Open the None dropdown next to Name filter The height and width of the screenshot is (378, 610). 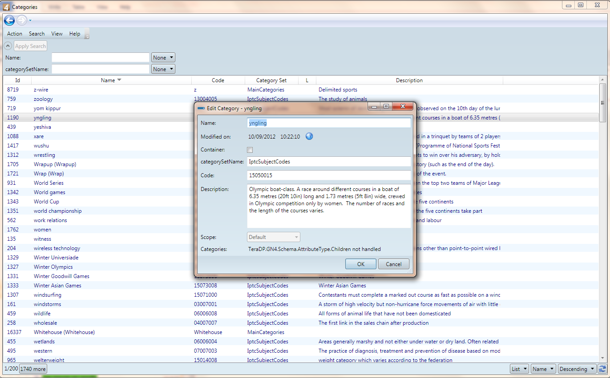[163, 58]
